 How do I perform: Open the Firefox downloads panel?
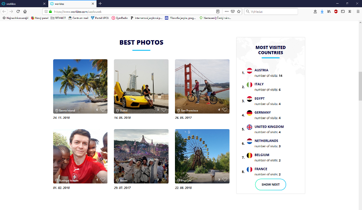(322, 12)
